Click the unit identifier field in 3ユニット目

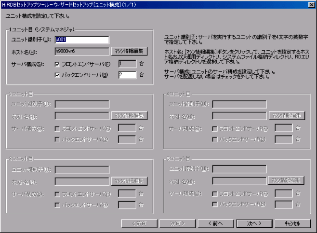click(x=82, y=170)
